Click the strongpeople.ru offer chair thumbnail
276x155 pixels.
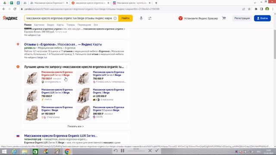(32, 78)
